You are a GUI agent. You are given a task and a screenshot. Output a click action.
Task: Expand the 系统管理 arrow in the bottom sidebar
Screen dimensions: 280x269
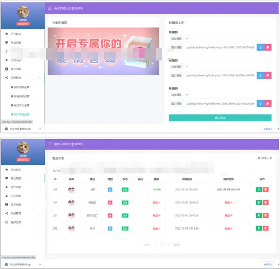point(39,214)
